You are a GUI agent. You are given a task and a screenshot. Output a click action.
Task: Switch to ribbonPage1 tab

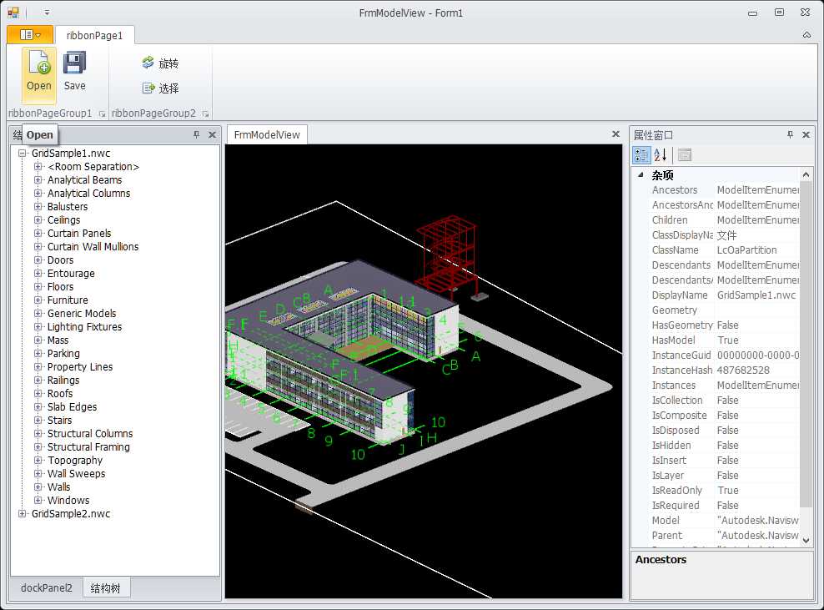coord(94,35)
